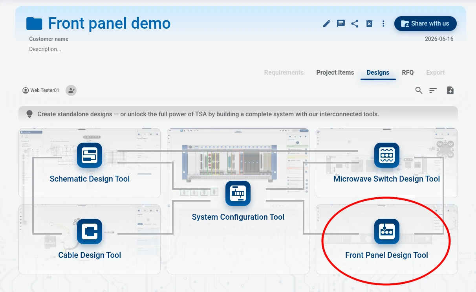Viewport: 476px width, 292px height.
Task: Open the Export tab
Action: [435, 72]
